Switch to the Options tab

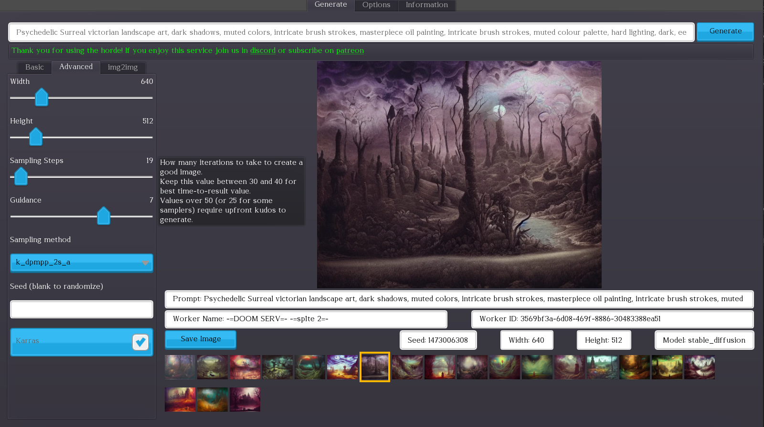[x=376, y=5]
